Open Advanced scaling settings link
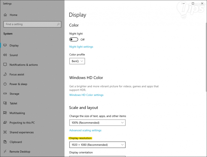 click(x=85, y=130)
